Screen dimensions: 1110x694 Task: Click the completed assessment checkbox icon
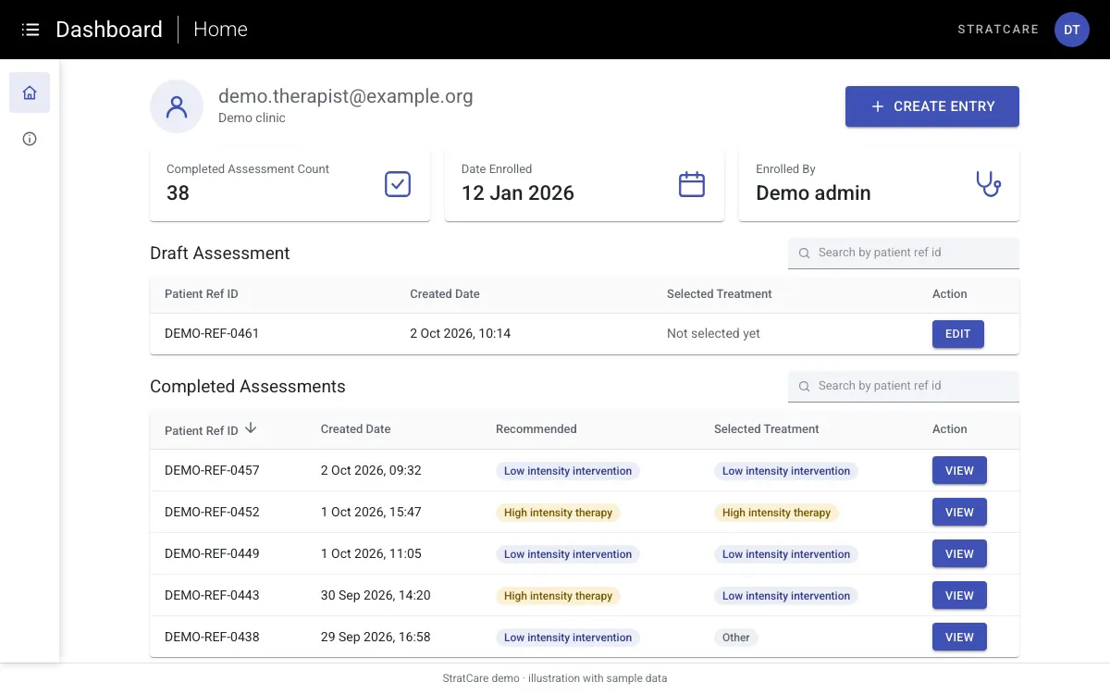(398, 184)
